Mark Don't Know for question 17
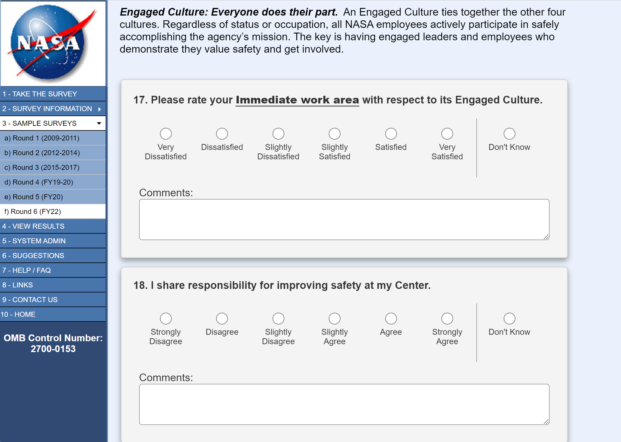Image resolution: width=621 pixels, height=442 pixels. point(510,134)
